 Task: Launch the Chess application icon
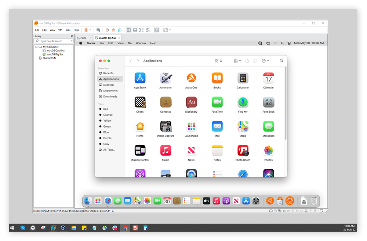[x=140, y=102]
